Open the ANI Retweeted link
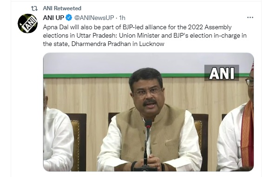This screenshot has width=270, height=177. pyautogui.click(x=62, y=8)
